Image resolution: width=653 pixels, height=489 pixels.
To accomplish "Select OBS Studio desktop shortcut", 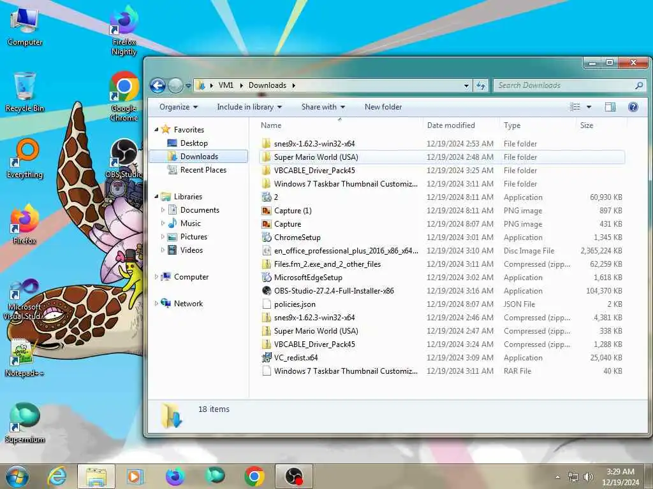I will click(x=124, y=159).
